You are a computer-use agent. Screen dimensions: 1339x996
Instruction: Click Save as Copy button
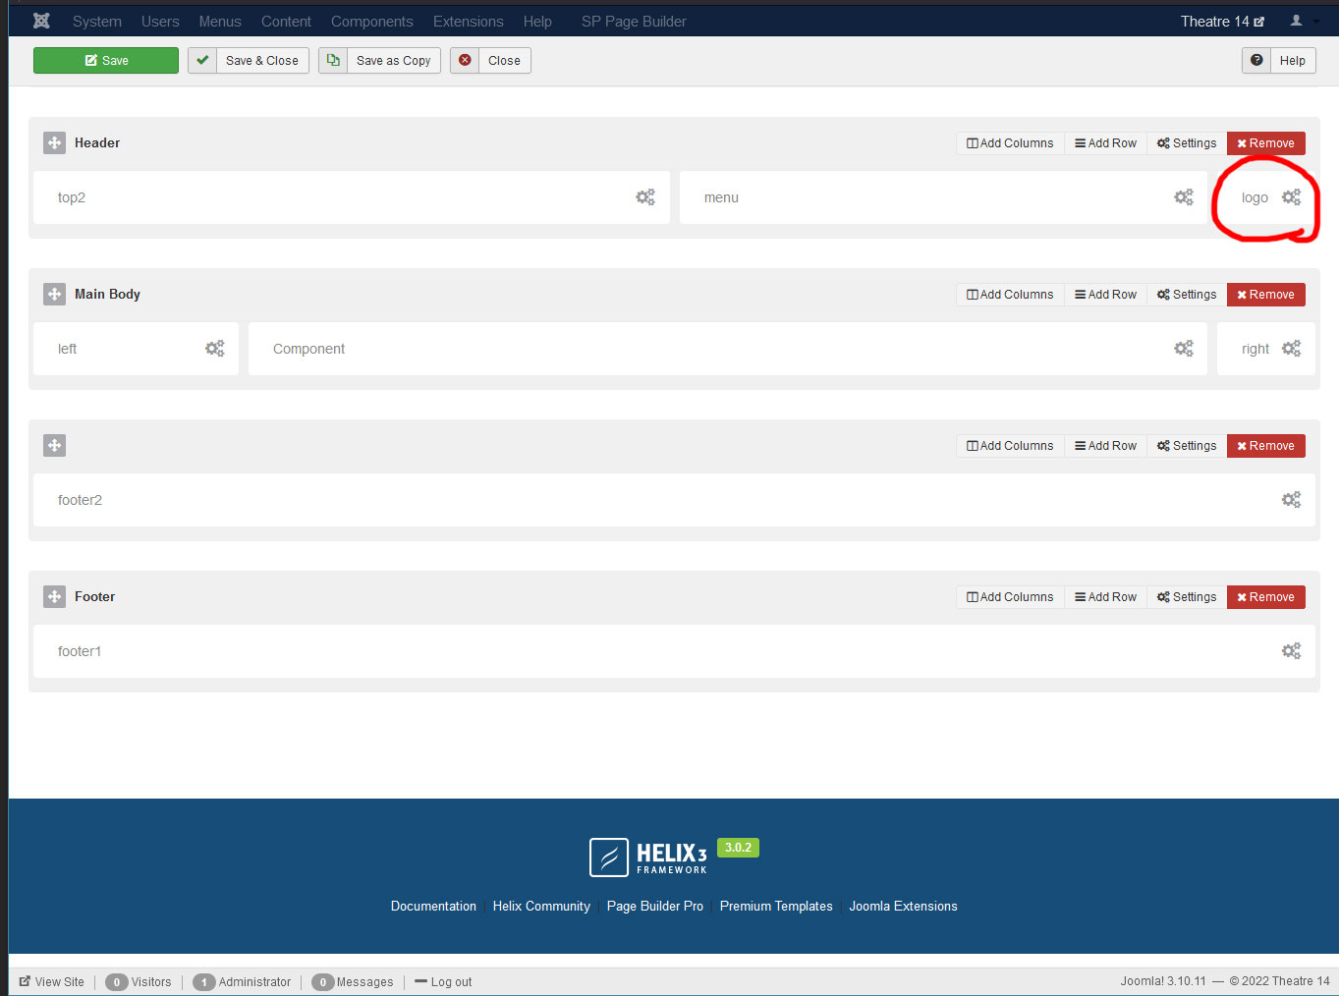click(380, 60)
